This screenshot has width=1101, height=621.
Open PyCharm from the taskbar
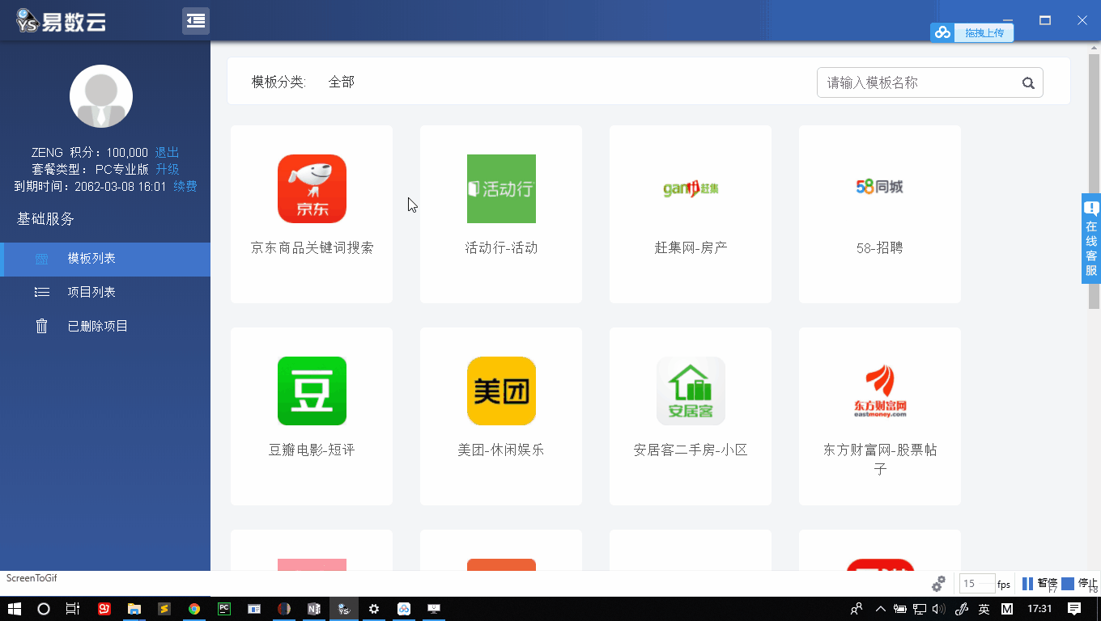point(224,609)
